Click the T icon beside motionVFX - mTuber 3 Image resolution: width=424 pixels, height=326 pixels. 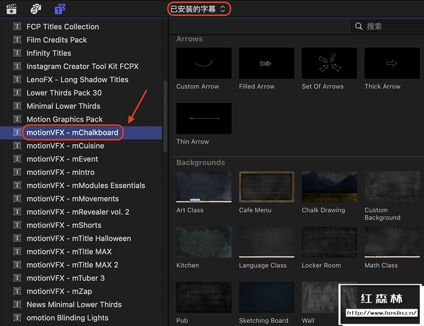(x=17, y=278)
